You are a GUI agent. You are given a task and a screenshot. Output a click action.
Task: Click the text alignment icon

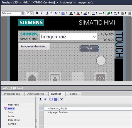[63, 13]
